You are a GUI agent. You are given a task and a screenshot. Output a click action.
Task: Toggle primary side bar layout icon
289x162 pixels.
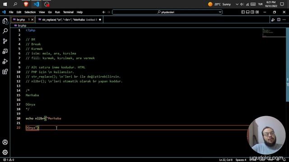click(x=243, y=12)
